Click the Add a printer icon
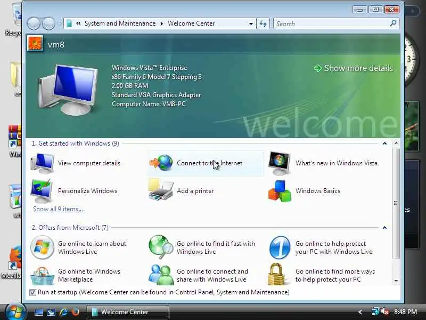426x320 pixels. click(161, 190)
